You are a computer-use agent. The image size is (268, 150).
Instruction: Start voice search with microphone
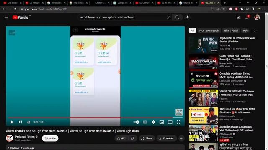click(188, 17)
